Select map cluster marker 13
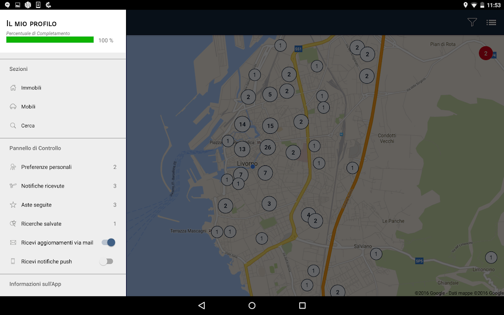The image size is (504, 315). point(242,149)
